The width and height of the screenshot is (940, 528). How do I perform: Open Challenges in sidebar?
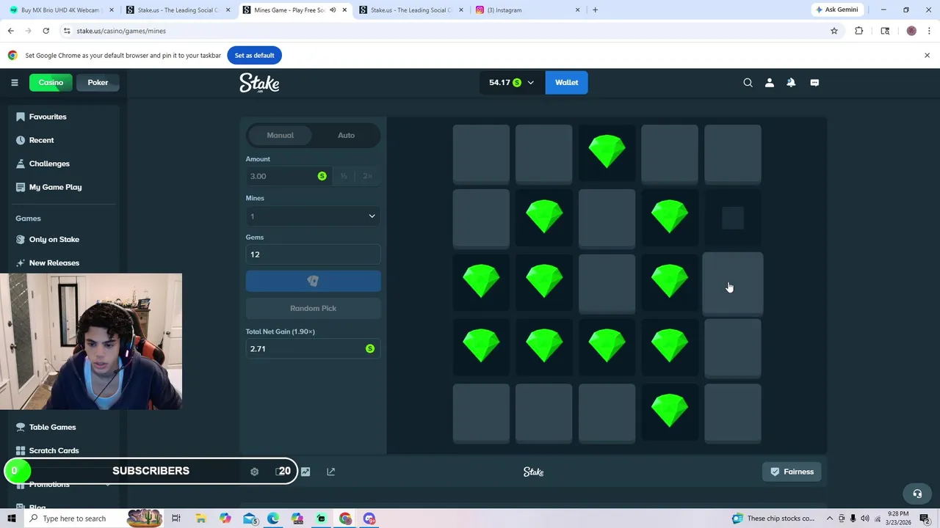pos(49,164)
